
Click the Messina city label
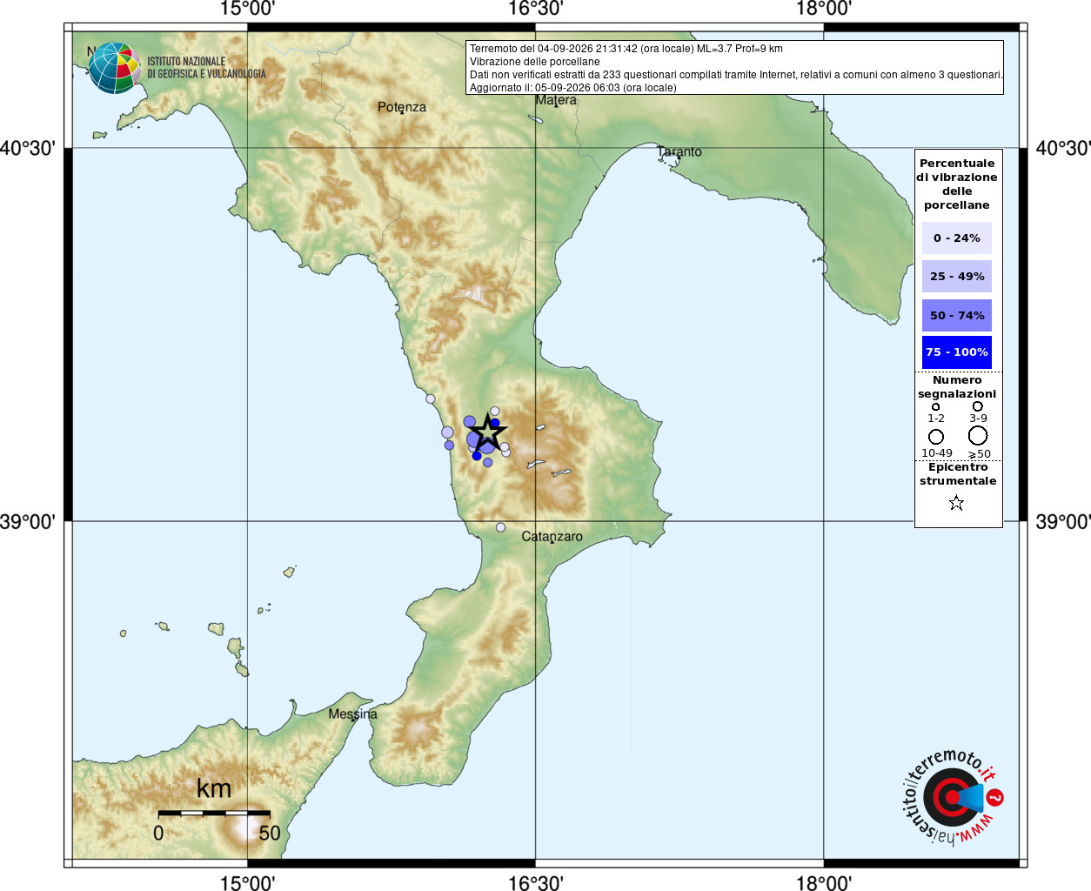(352, 714)
